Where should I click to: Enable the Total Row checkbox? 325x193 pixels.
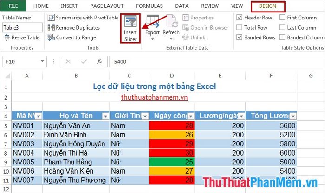pyautogui.click(x=239, y=27)
